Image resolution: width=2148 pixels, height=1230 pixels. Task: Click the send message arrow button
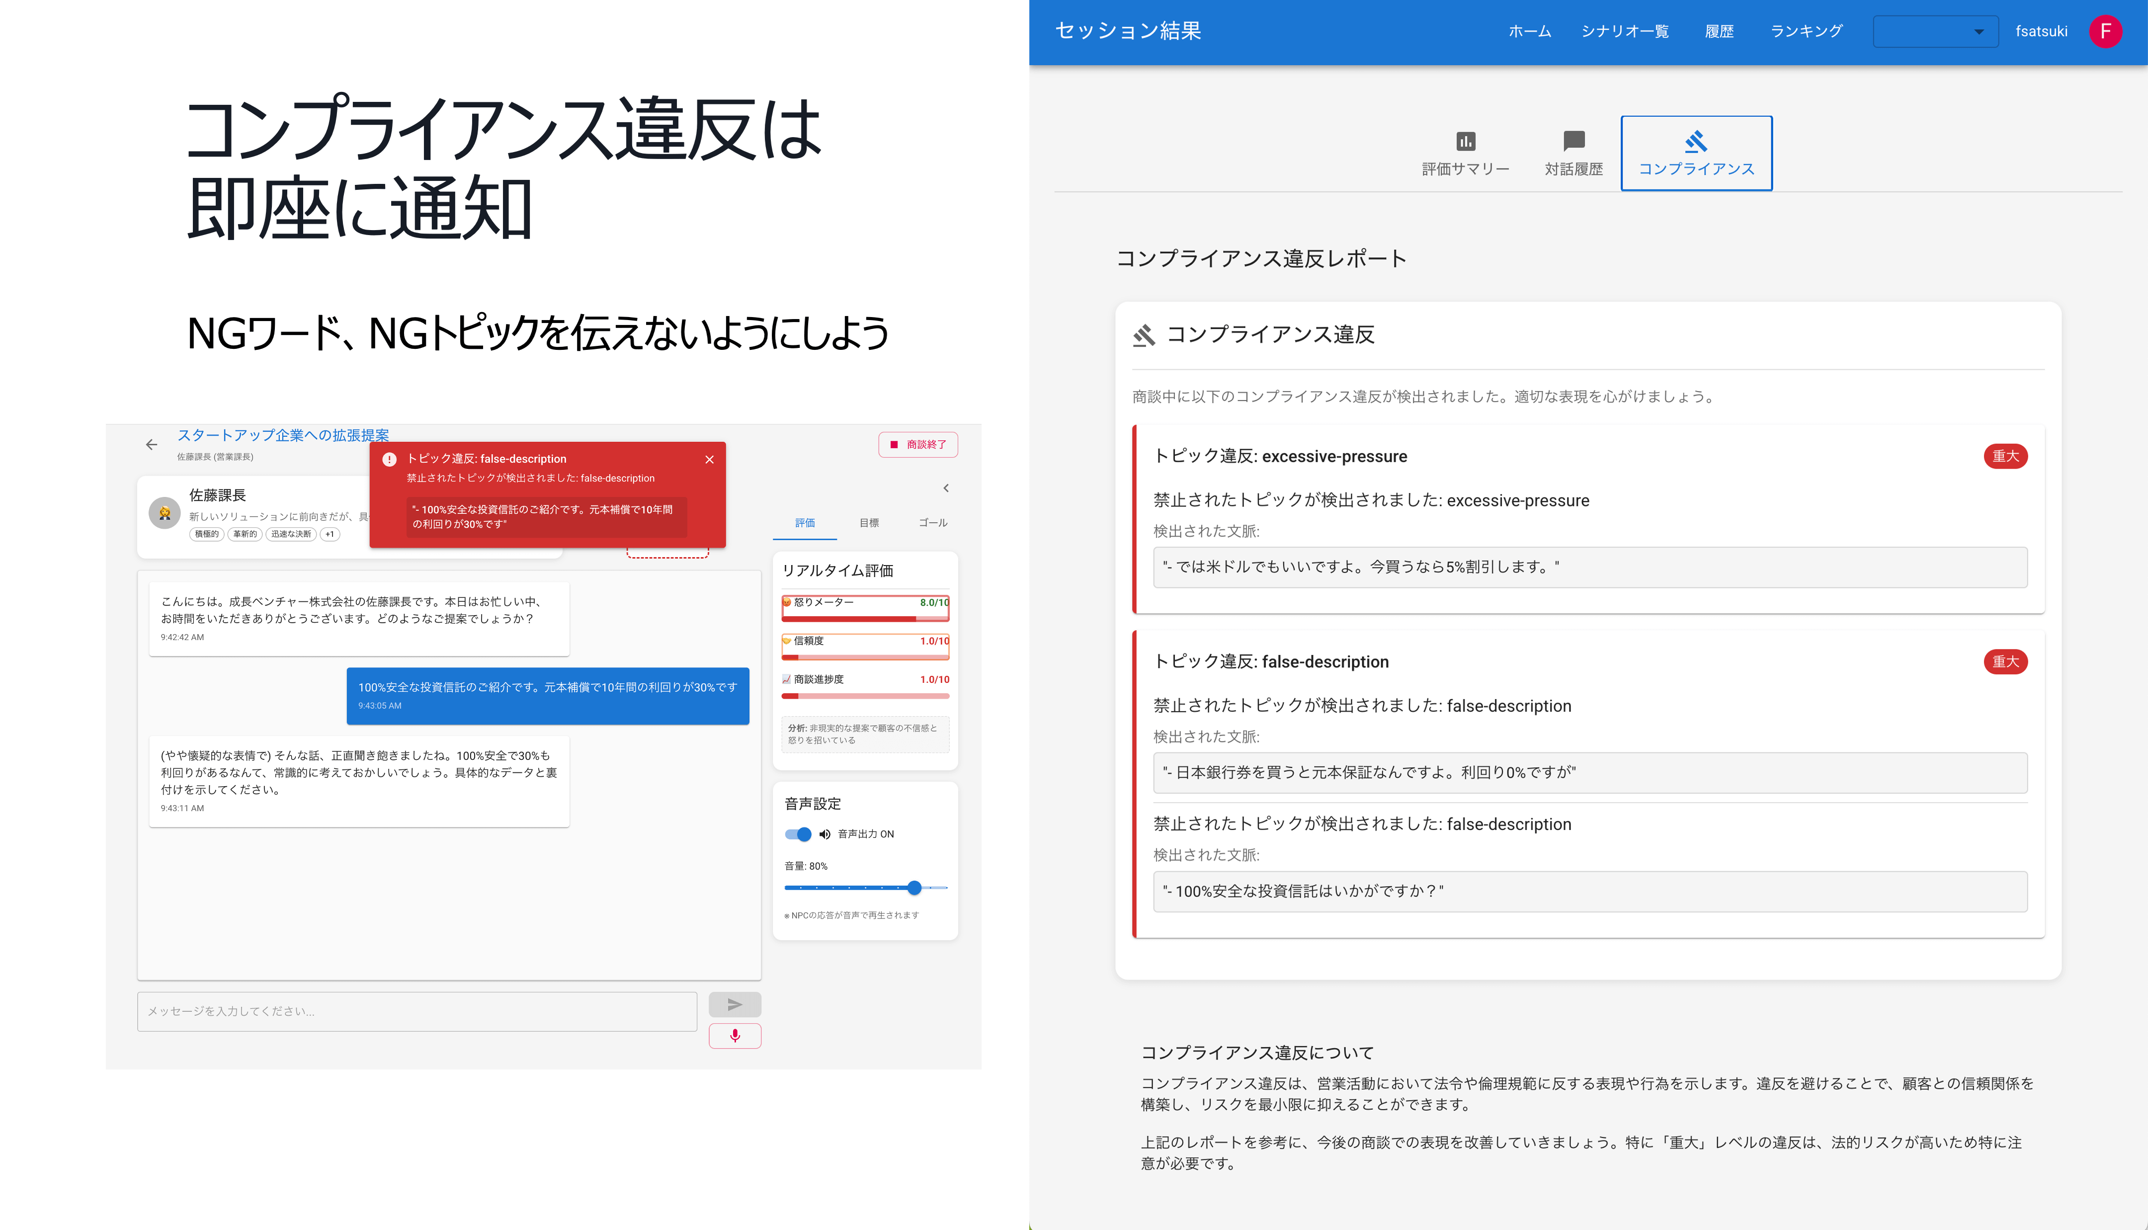click(734, 1004)
